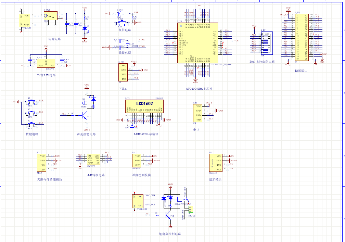
Task: Click the GND_OUT net label beside relay TYPE-C
Action: click(150, 204)
